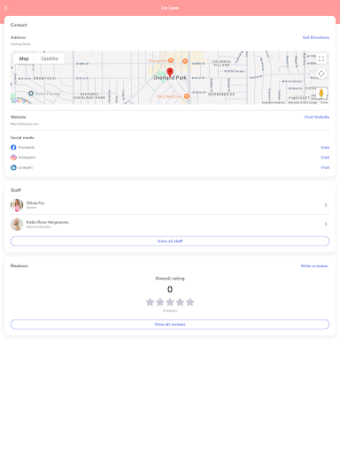Screen dimensions: 340x453
Task: Click Katie Rose Hargreaves' name
Action: click(x=48, y=222)
